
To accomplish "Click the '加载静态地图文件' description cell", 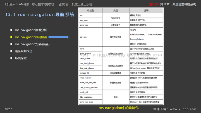I will pos(146,20).
